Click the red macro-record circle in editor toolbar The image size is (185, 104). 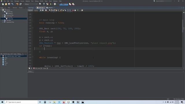coord(73,10)
